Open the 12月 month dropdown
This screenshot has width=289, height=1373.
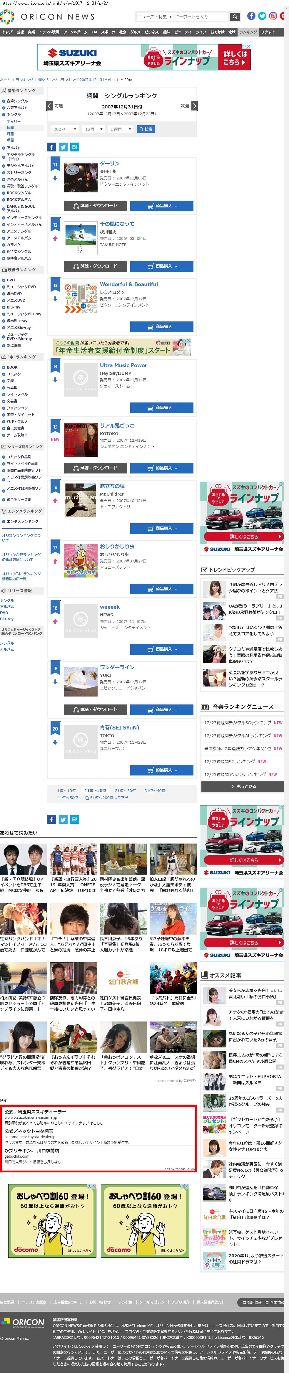click(x=94, y=129)
